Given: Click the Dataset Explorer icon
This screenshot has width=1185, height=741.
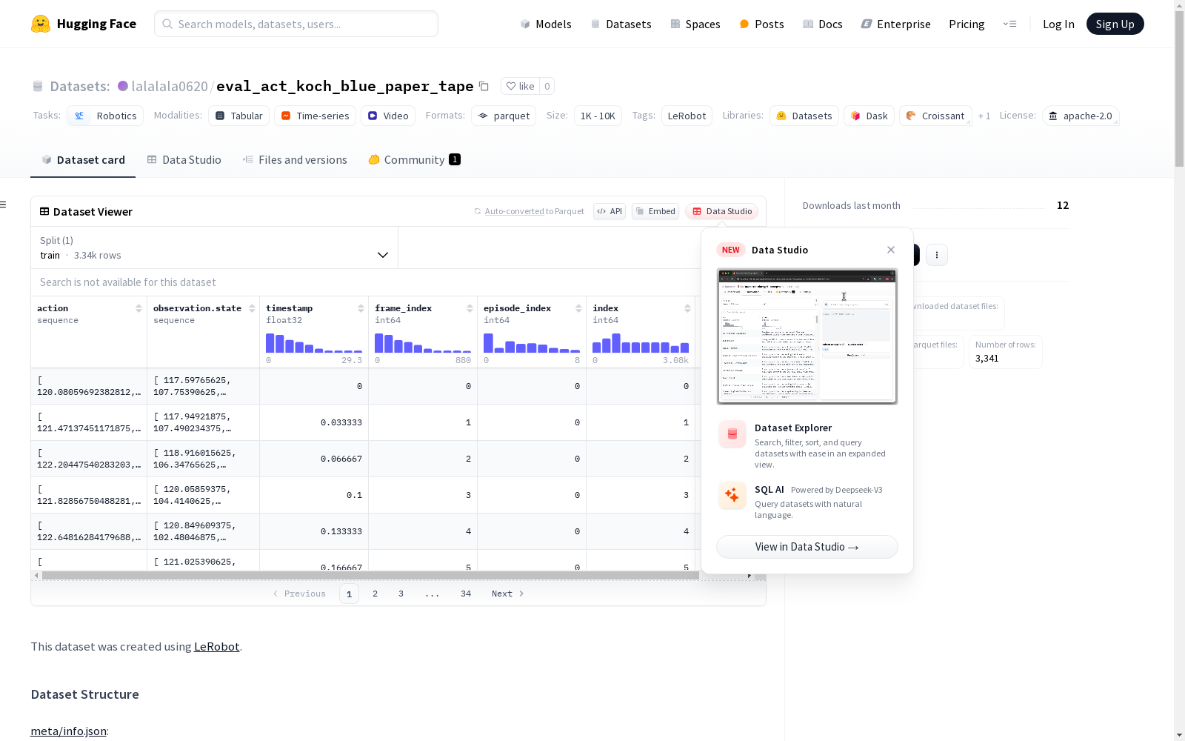Looking at the screenshot, I should [x=732, y=434].
